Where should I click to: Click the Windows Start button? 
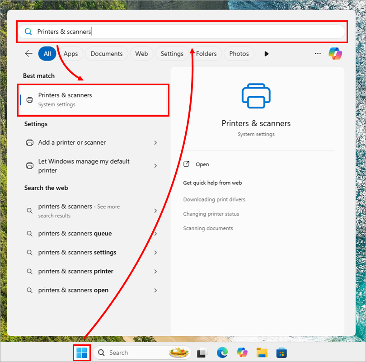click(82, 353)
